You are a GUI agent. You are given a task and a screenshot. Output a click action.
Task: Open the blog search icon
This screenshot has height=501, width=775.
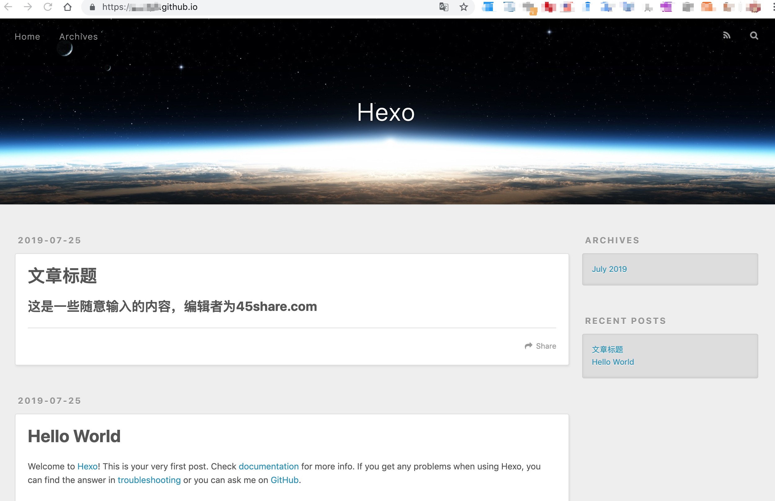coord(754,36)
